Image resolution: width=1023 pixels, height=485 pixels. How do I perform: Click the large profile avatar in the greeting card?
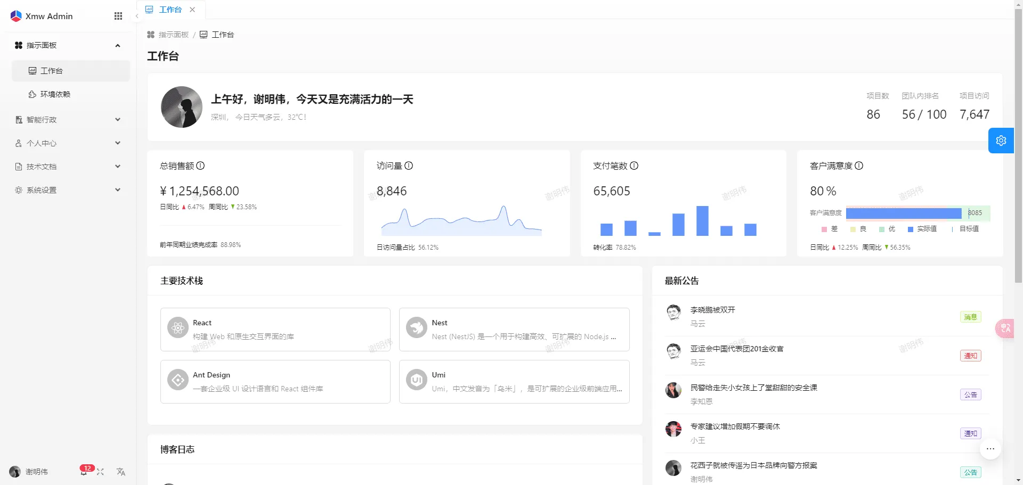tap(182, 107)
